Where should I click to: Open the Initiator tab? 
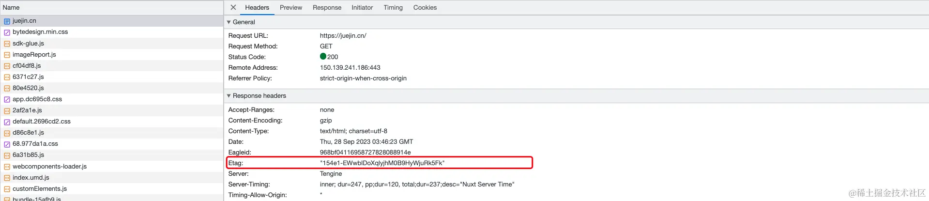(362, 8)
